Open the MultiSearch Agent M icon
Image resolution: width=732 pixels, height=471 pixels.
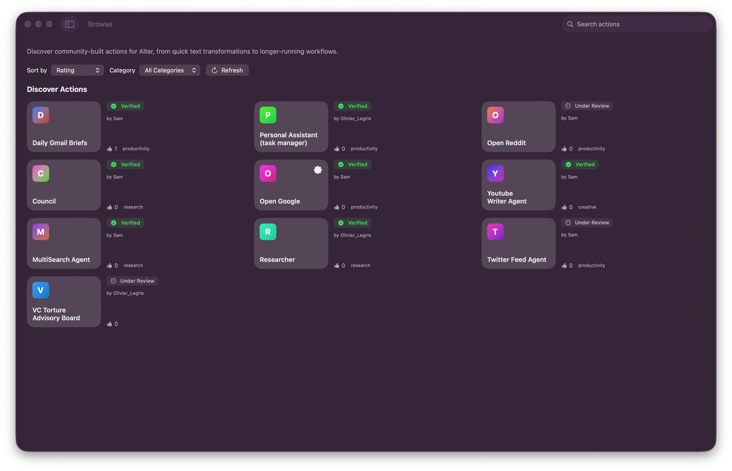pos(41,232)
